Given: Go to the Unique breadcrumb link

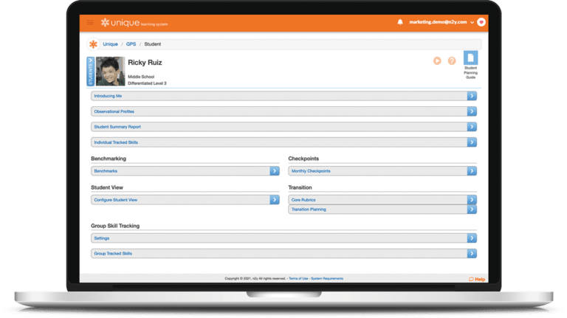Looking at the screenshot, I should [111, 44].
